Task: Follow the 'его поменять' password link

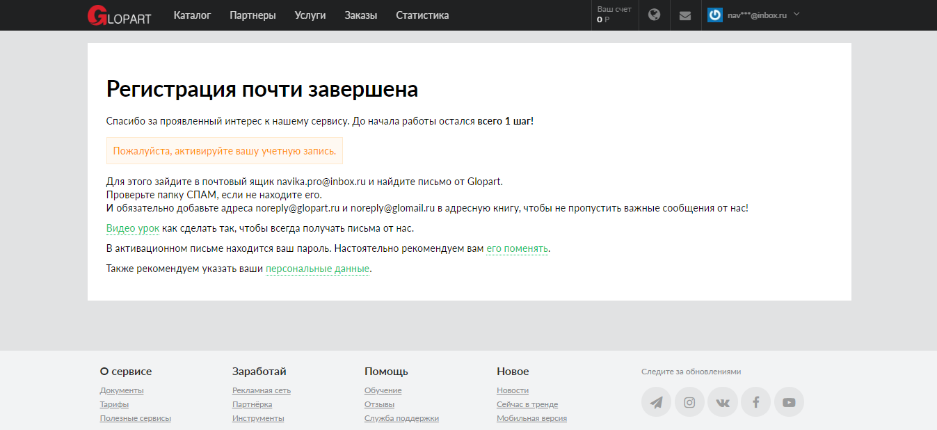Action: point(517,248)
